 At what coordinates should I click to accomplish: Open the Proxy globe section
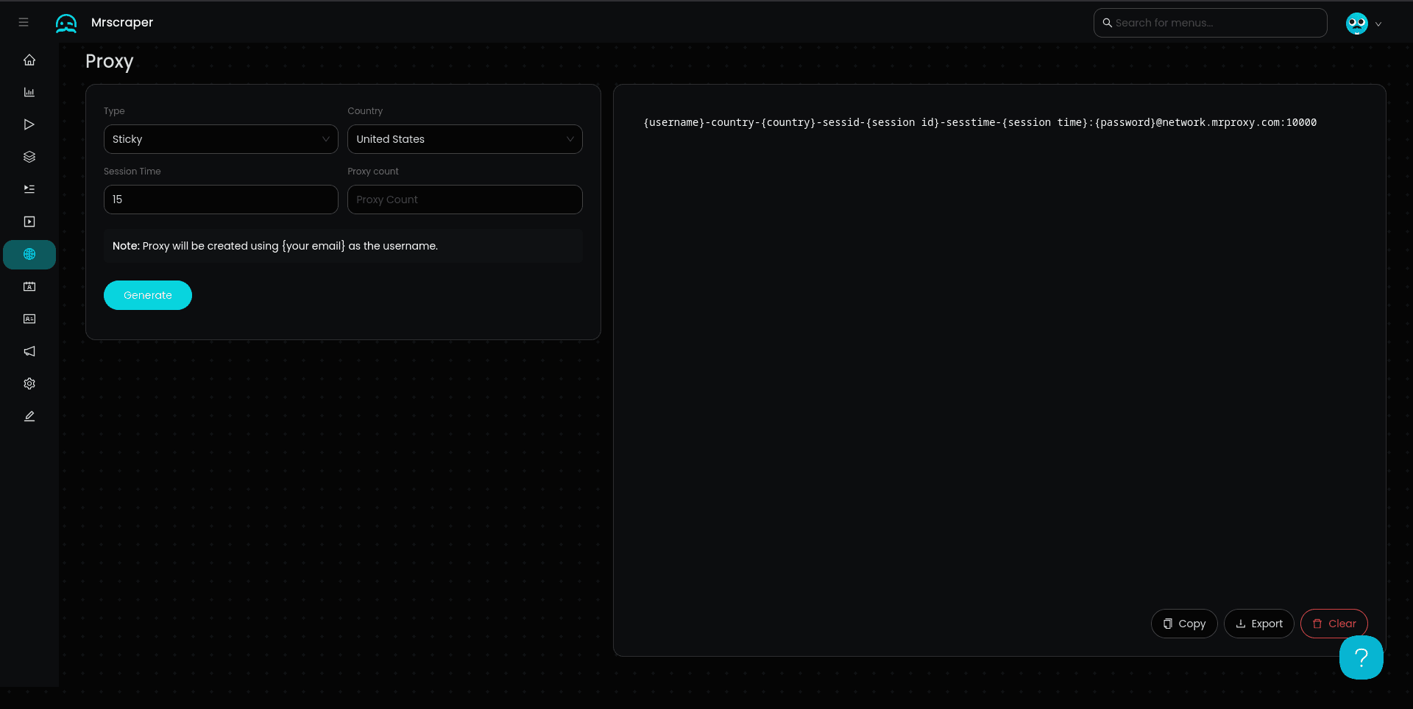pyautogui.click(x=29, y=254)
